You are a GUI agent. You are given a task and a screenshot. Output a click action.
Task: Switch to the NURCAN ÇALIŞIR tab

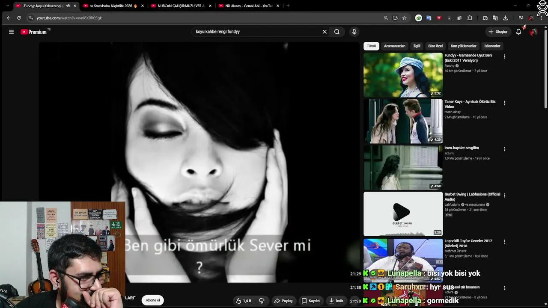tap(178, 6)
